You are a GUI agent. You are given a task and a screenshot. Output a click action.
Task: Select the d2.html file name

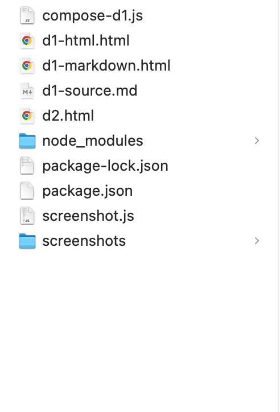pos(68,116)
